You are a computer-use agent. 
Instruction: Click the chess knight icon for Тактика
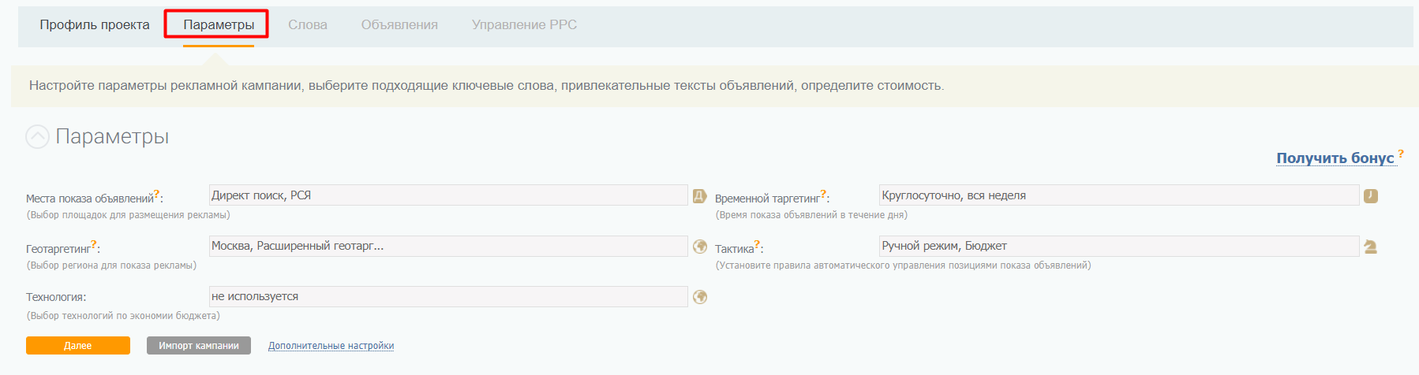click(1371, 247)
